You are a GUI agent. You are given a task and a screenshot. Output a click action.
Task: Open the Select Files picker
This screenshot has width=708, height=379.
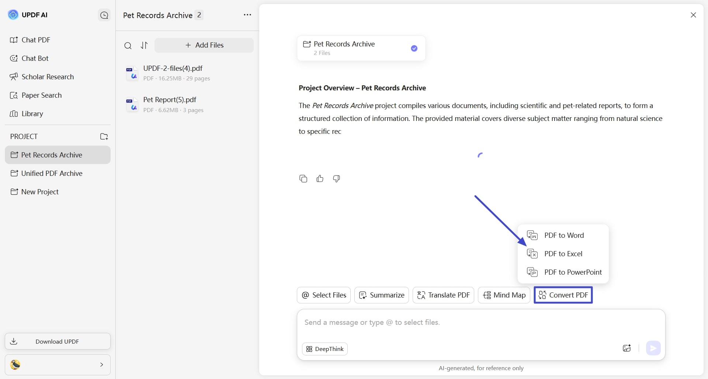point(323,295)
